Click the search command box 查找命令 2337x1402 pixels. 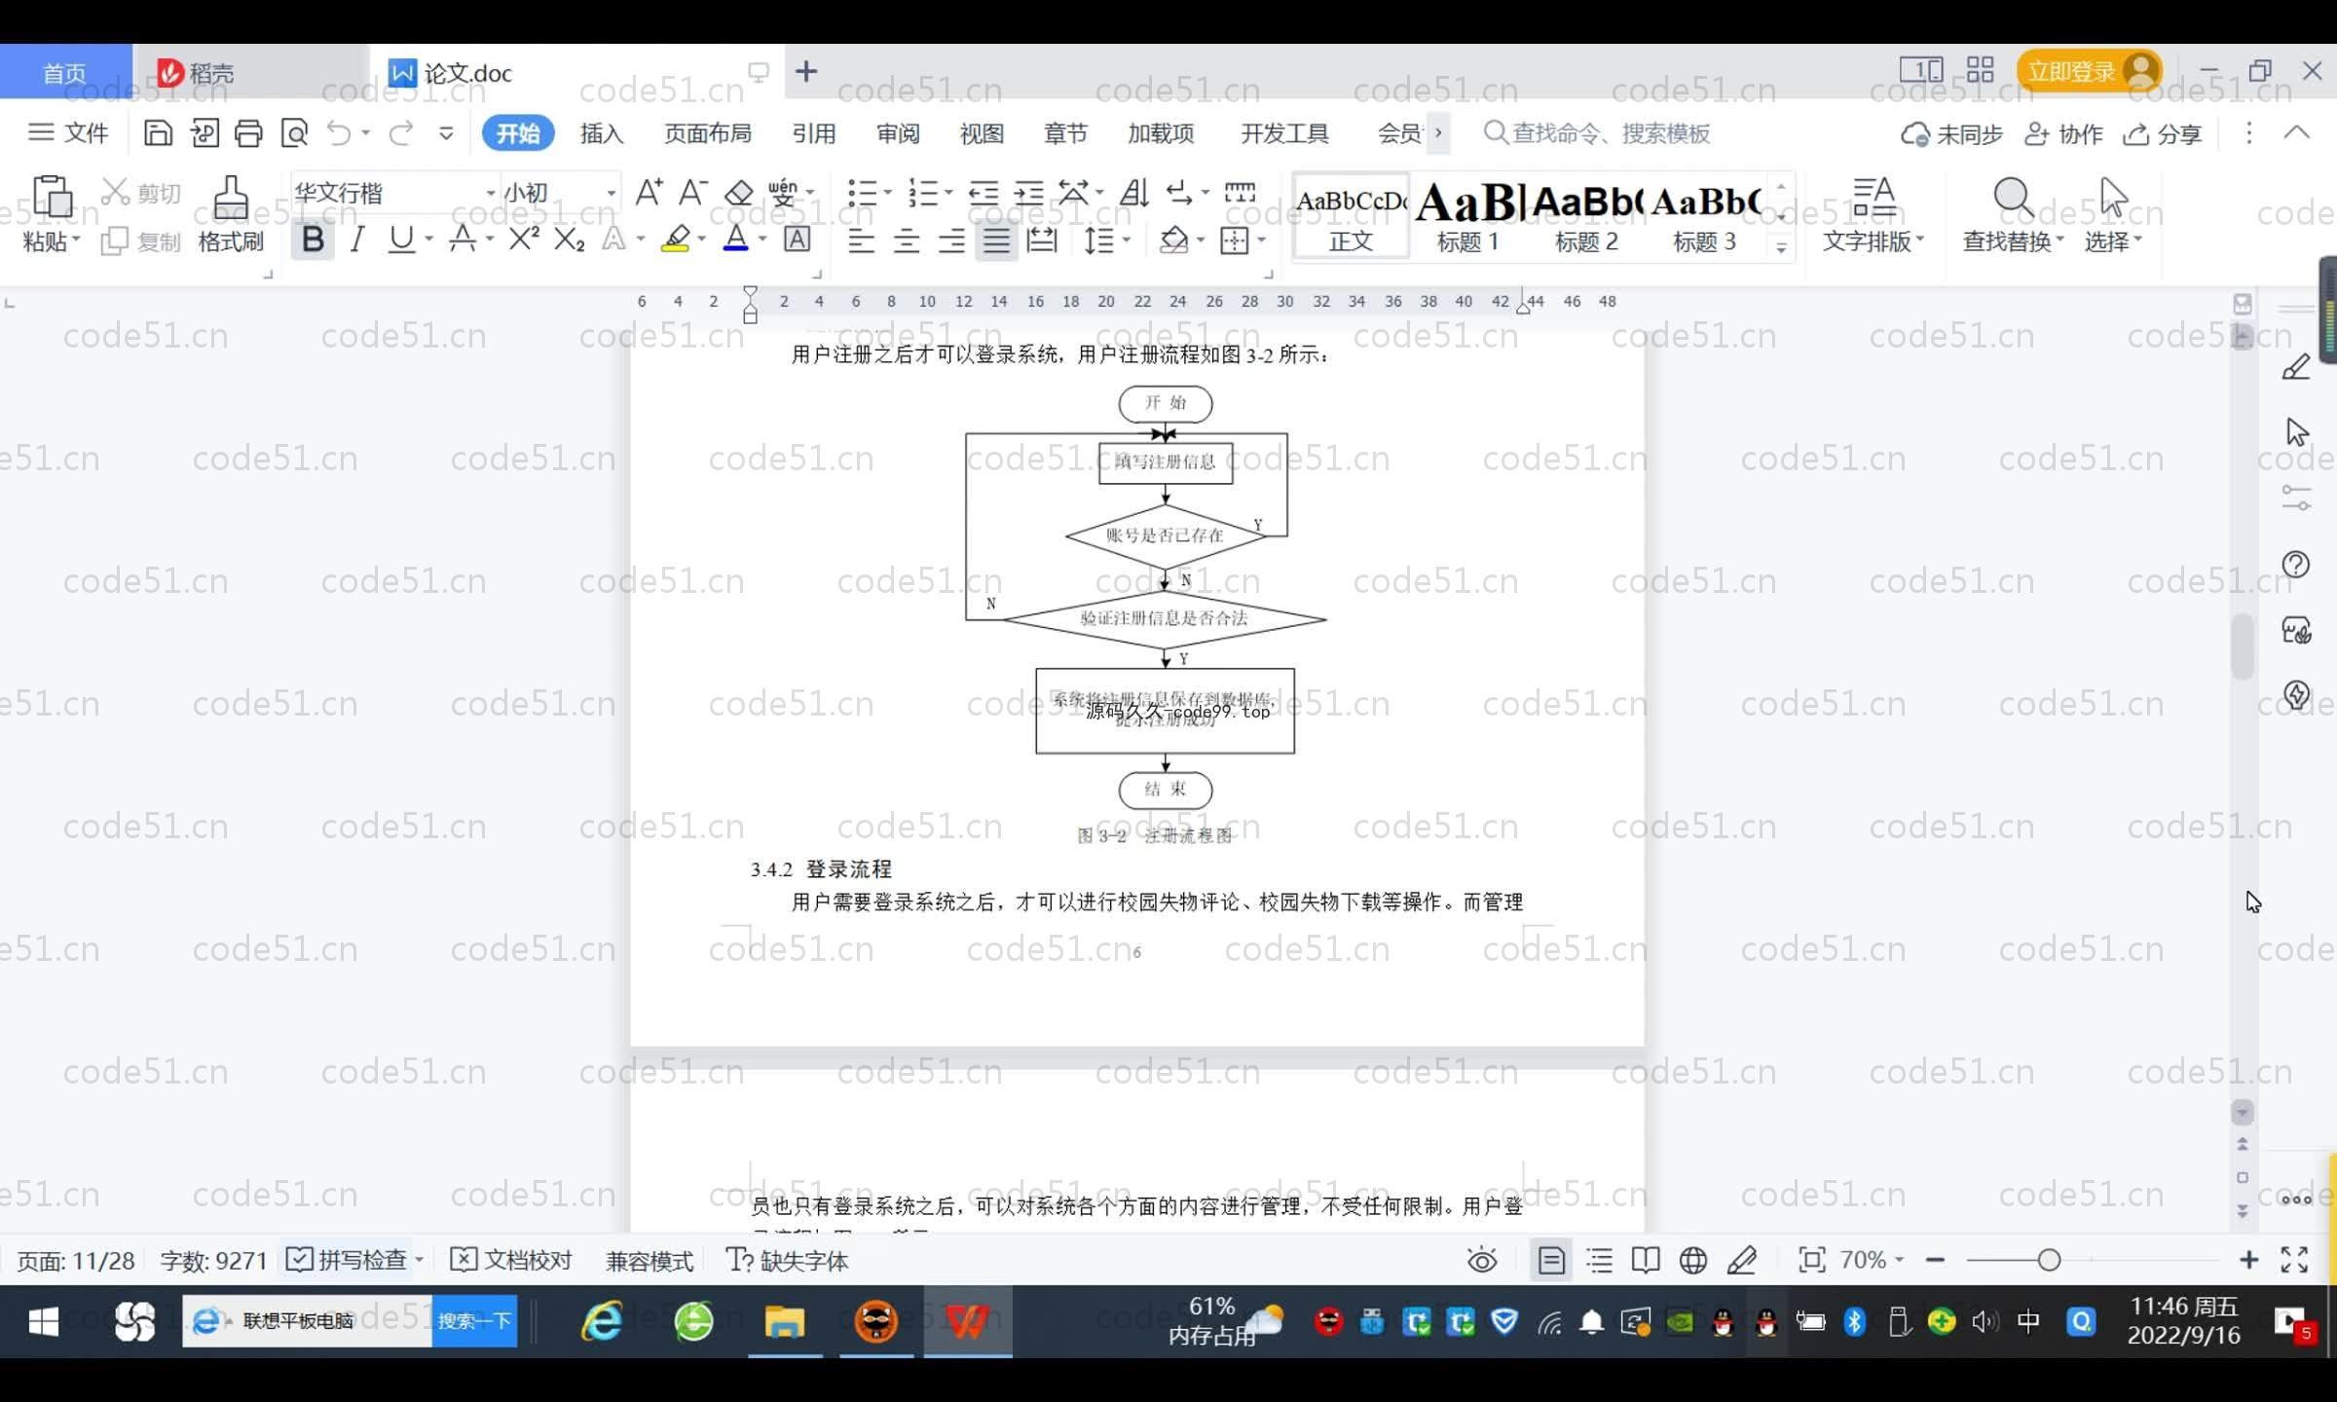point(1597,133)
